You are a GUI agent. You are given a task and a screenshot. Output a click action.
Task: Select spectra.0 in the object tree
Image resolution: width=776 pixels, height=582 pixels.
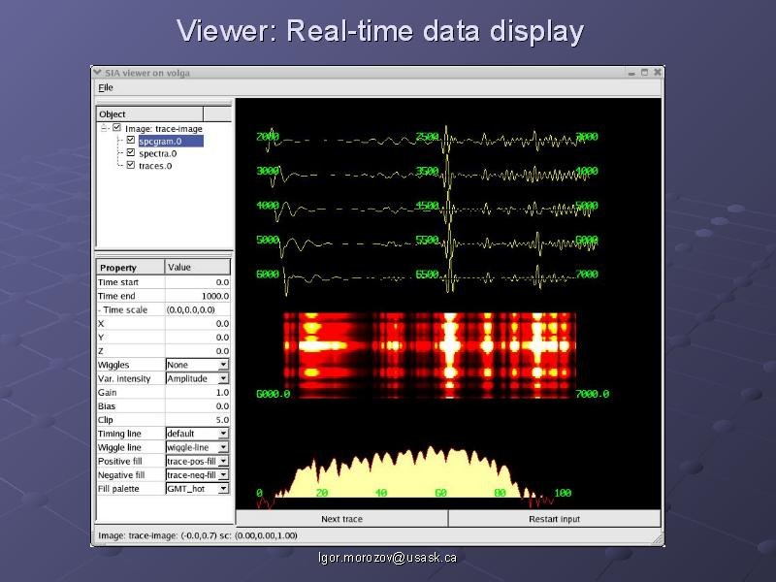[157, 153]
